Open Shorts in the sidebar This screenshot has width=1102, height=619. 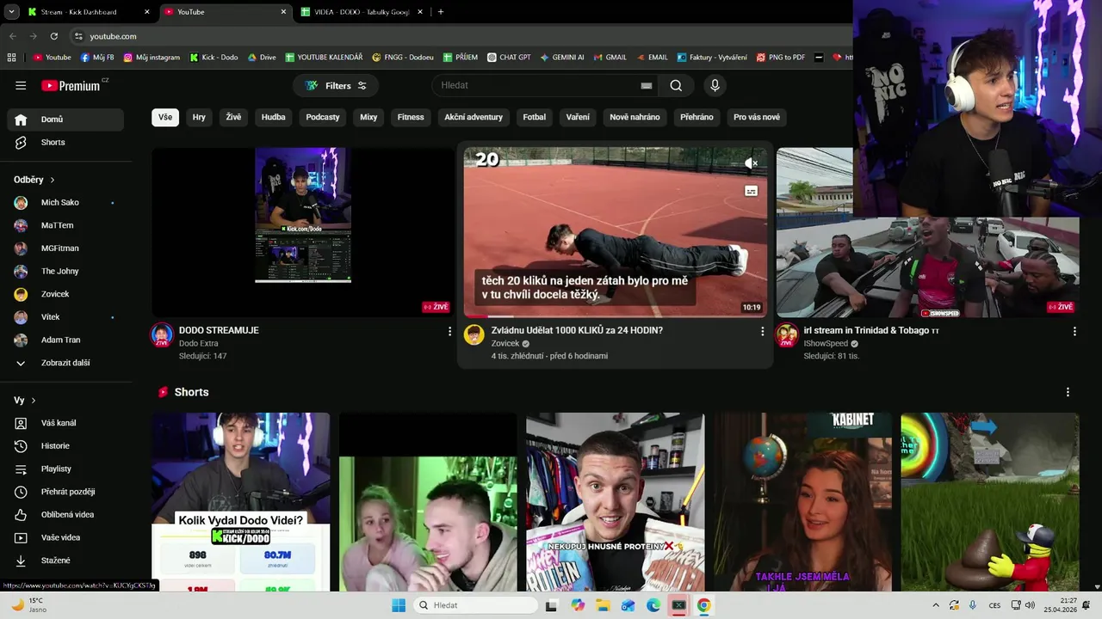tap(65, 142)
